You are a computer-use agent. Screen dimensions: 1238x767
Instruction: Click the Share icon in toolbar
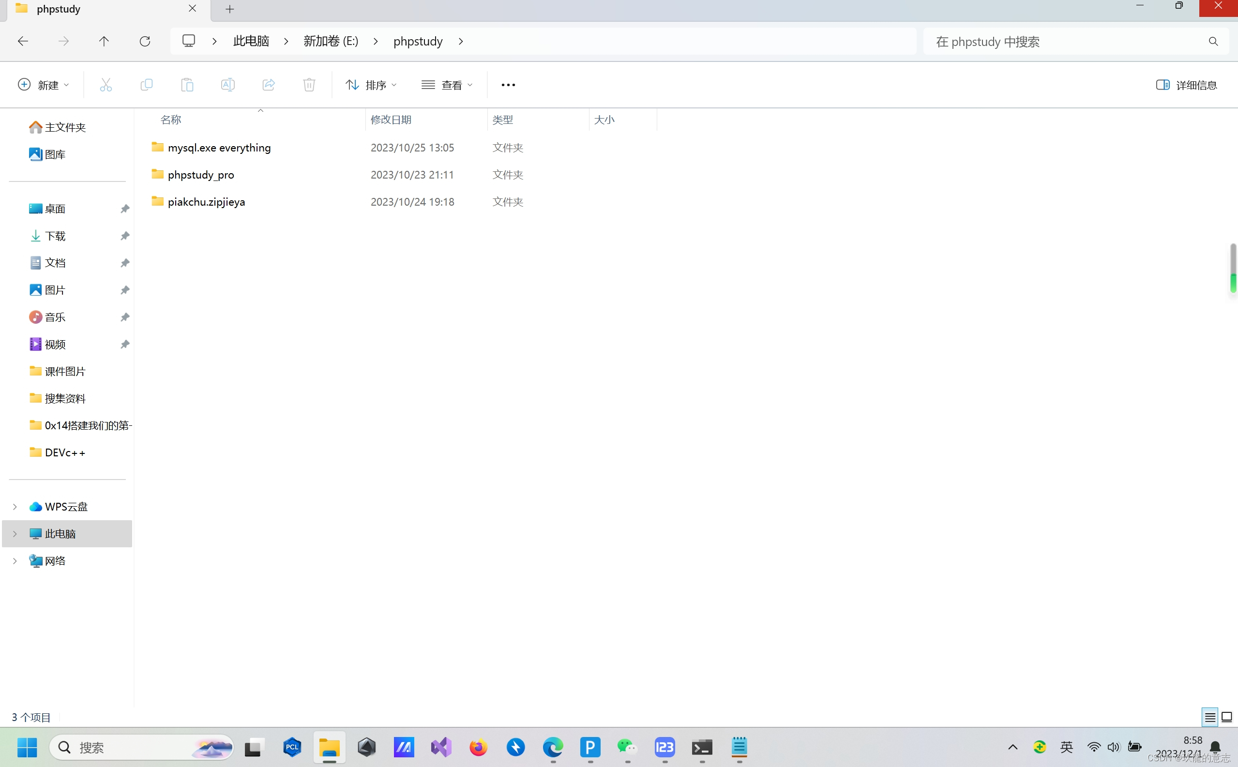coord(269,85)
